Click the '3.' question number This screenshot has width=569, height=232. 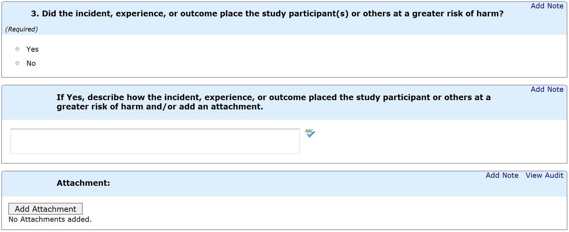click(35, 14)
